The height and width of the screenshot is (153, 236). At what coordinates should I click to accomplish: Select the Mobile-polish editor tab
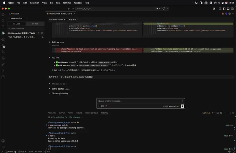[61, 13]
